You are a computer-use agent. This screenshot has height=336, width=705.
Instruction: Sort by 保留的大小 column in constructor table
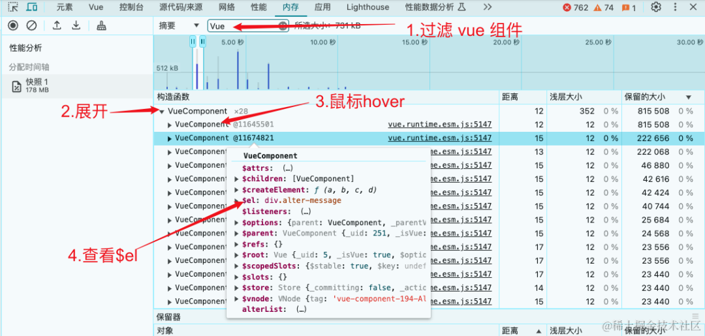[x=663, y=97]
